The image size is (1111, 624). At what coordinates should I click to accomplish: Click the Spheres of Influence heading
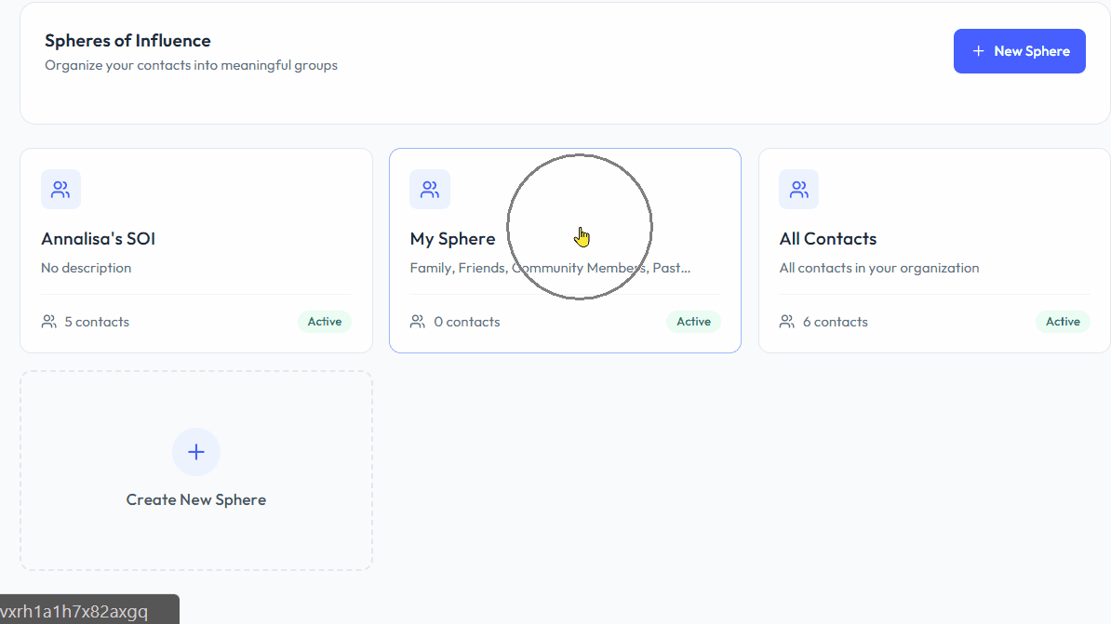127,41
